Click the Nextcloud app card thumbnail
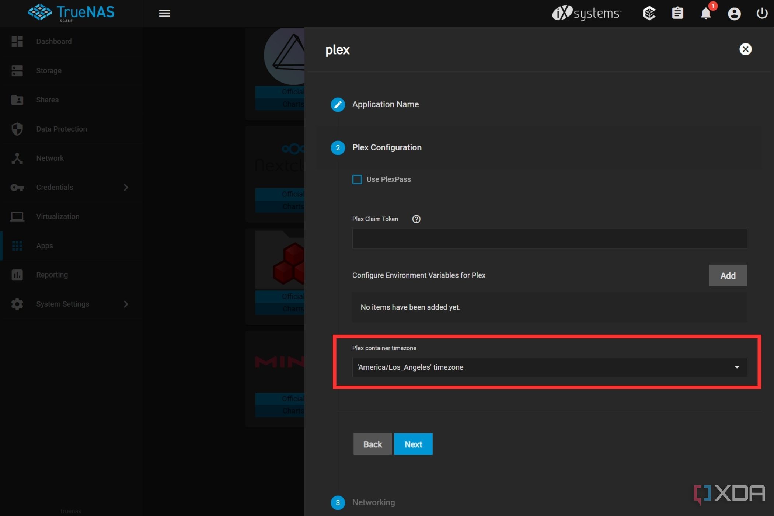774x516 pixels. 280,158
